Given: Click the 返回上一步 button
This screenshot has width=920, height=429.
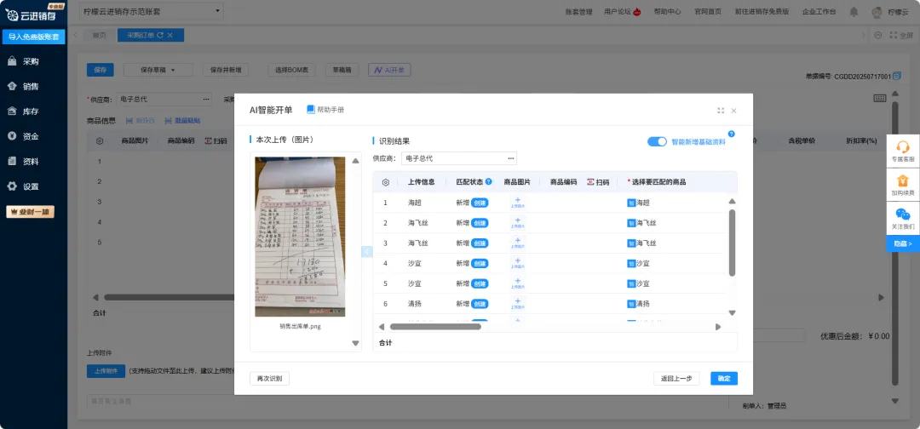Looking at the screenshot, I should point(676,379).
